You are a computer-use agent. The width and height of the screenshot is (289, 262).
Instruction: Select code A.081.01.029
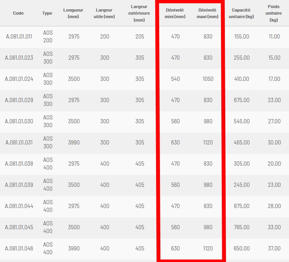pos(19,100)
